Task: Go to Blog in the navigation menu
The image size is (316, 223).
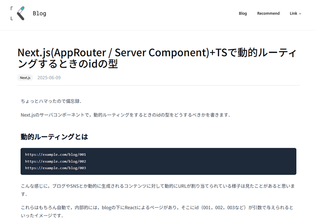Action: 243,13
